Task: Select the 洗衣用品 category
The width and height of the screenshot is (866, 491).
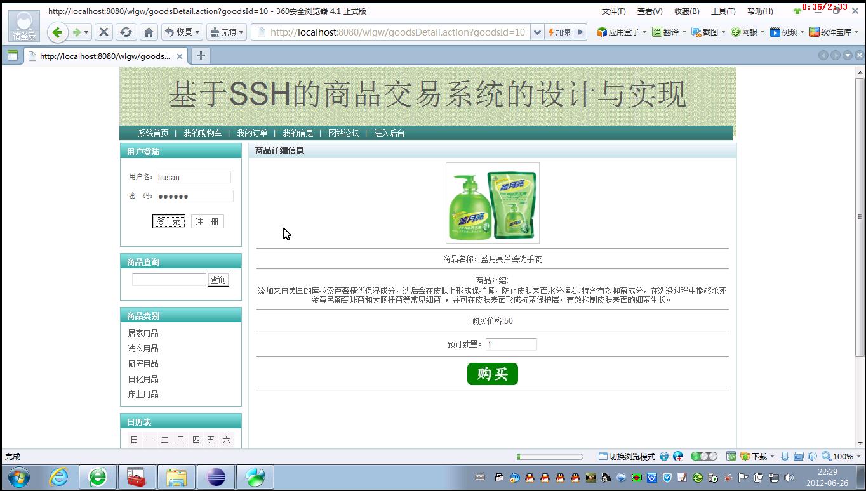Action: [x=143, y=348]
